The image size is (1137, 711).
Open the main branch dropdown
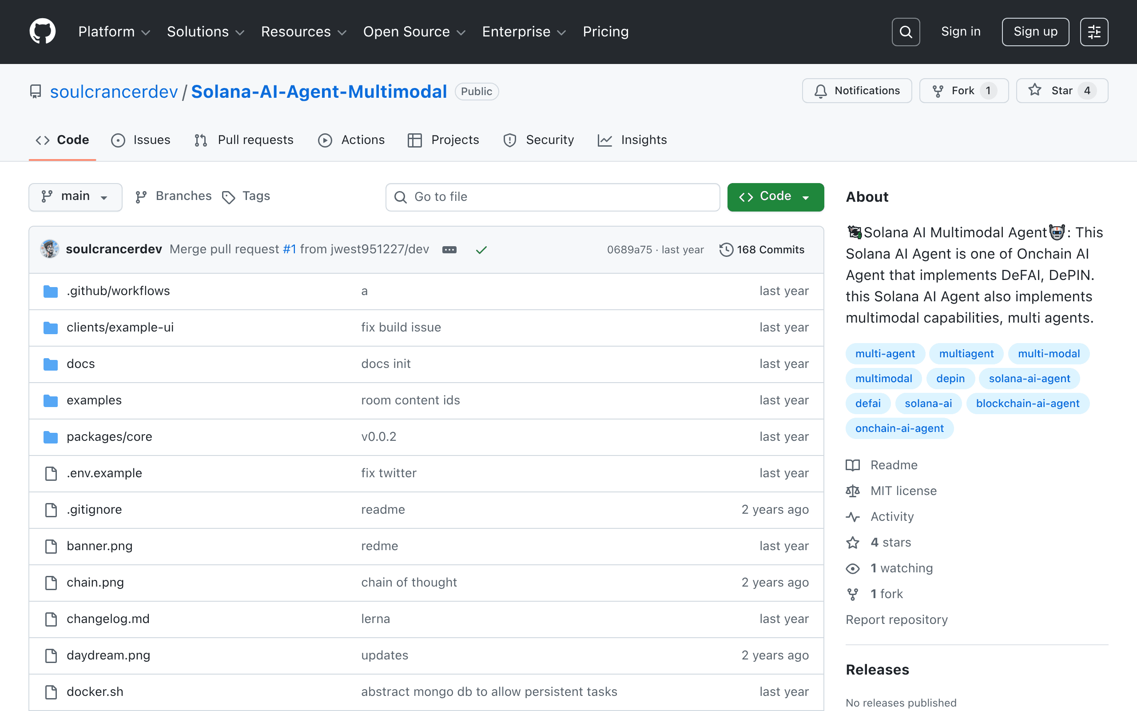[75, 197]
